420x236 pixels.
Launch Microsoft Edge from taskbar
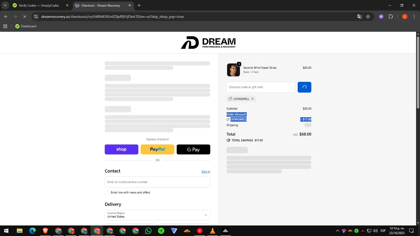pyautogui.click(x=32, y=231)
